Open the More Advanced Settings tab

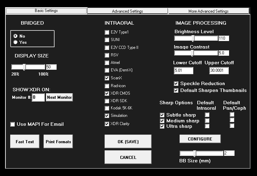click(x=208, y=11)
